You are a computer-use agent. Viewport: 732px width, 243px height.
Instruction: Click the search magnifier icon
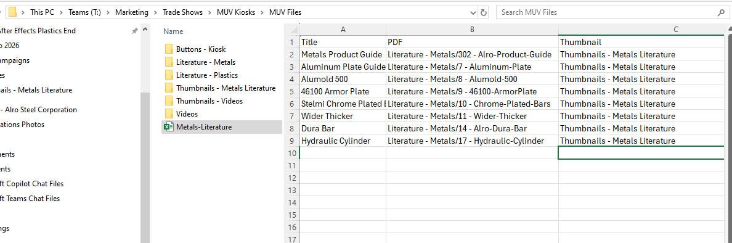coord(722,12)
